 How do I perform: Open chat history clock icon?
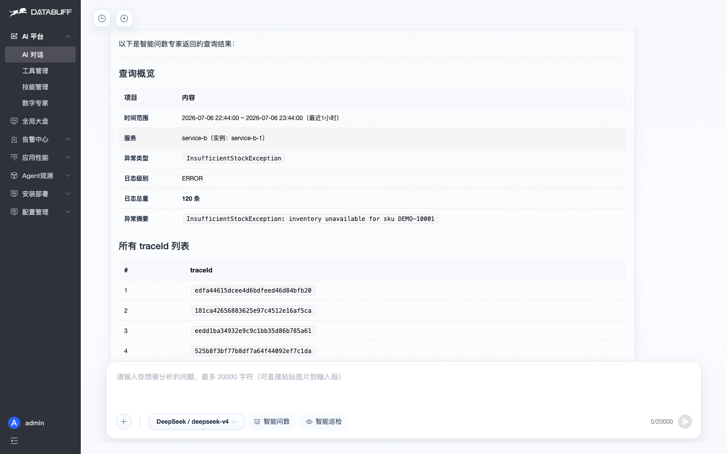102,19
